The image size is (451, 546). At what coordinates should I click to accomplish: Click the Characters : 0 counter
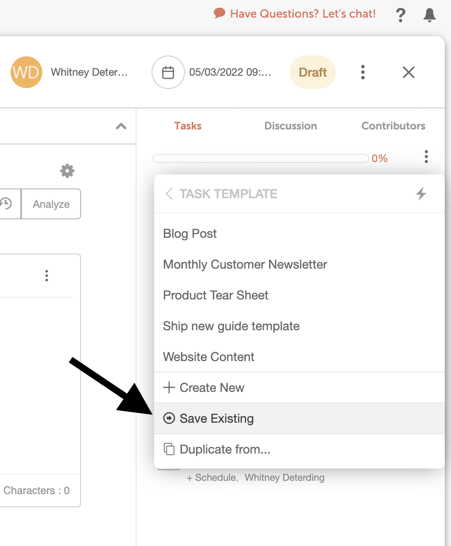point(37,491)
